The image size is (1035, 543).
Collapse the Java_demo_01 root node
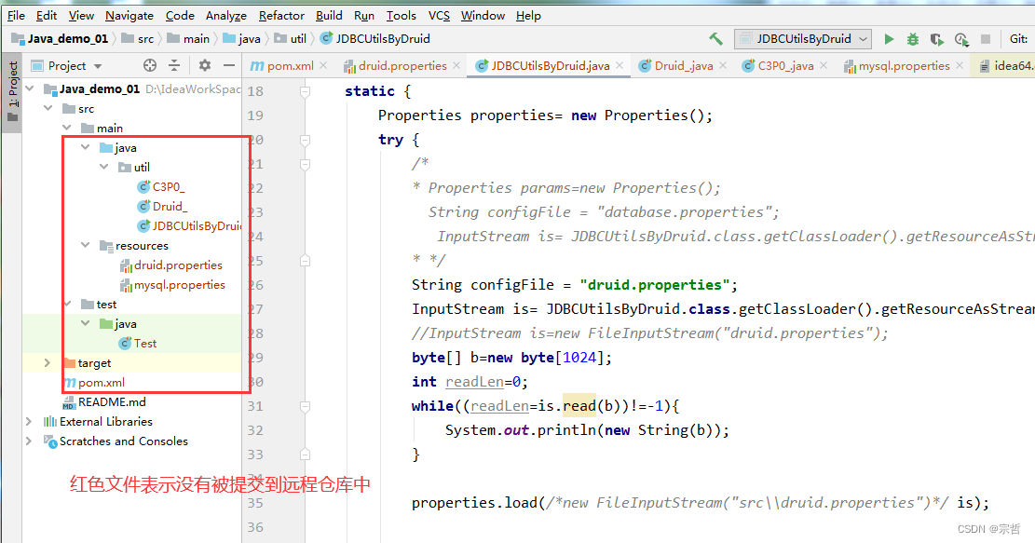(30, 88)
